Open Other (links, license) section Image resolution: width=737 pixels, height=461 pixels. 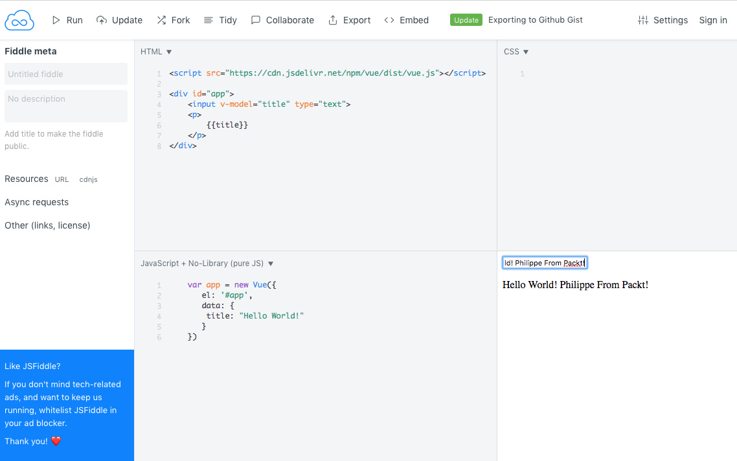click(x=47, y=225)
